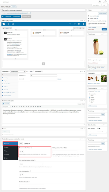Viewport: 109px width, 192px height.
Task: Click the Schedule sale price link
Action: point(60,79)
